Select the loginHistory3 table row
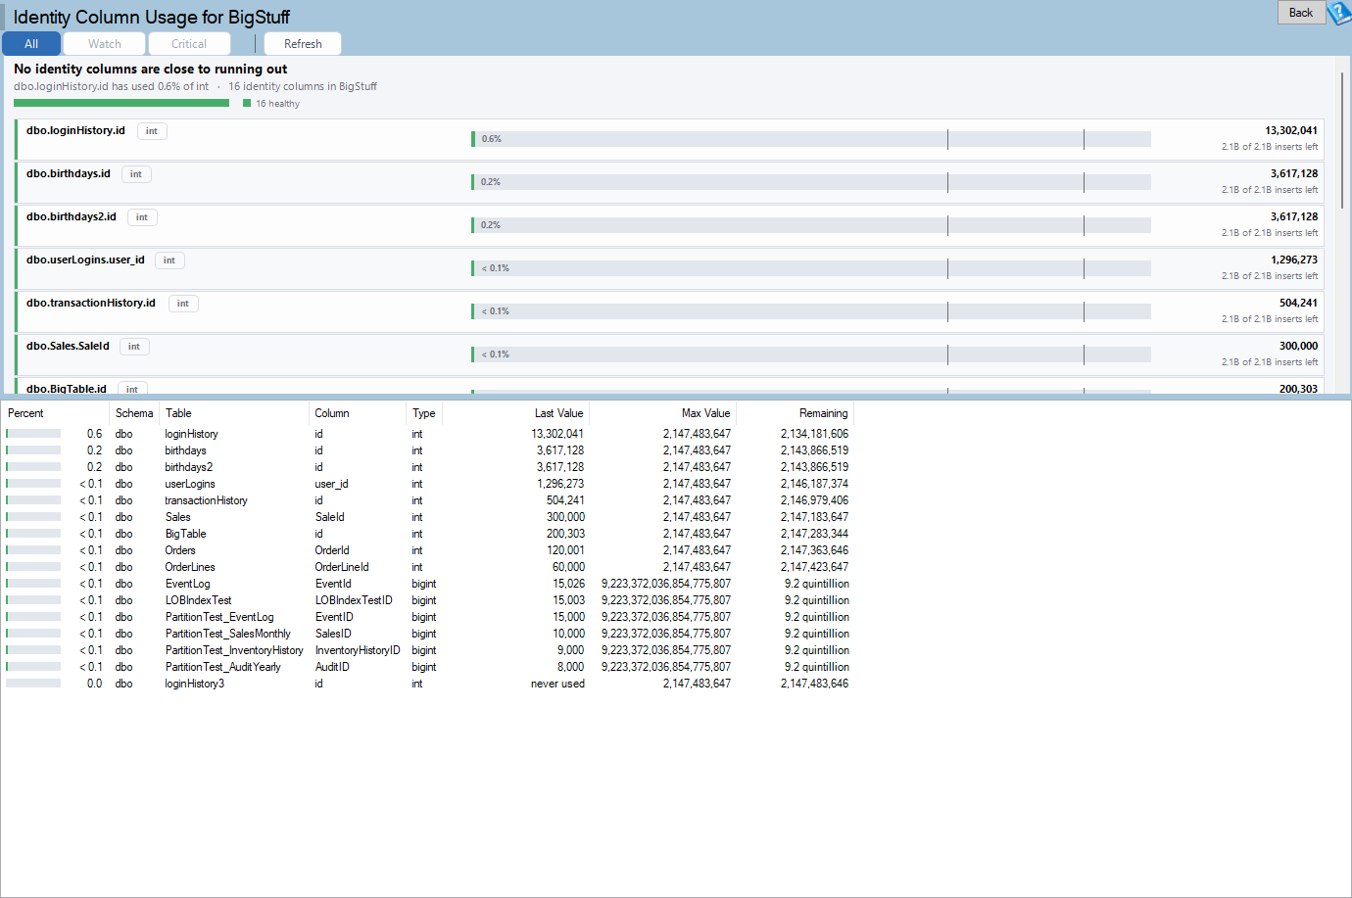The image size is (1352, 898). click(428, 684)
